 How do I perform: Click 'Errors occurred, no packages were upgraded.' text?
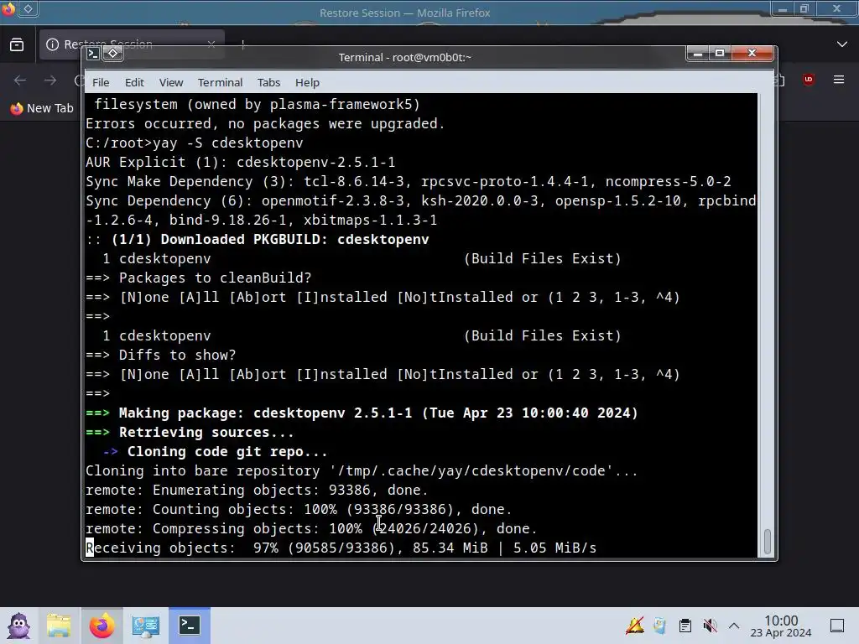click(x=265, y=124)
